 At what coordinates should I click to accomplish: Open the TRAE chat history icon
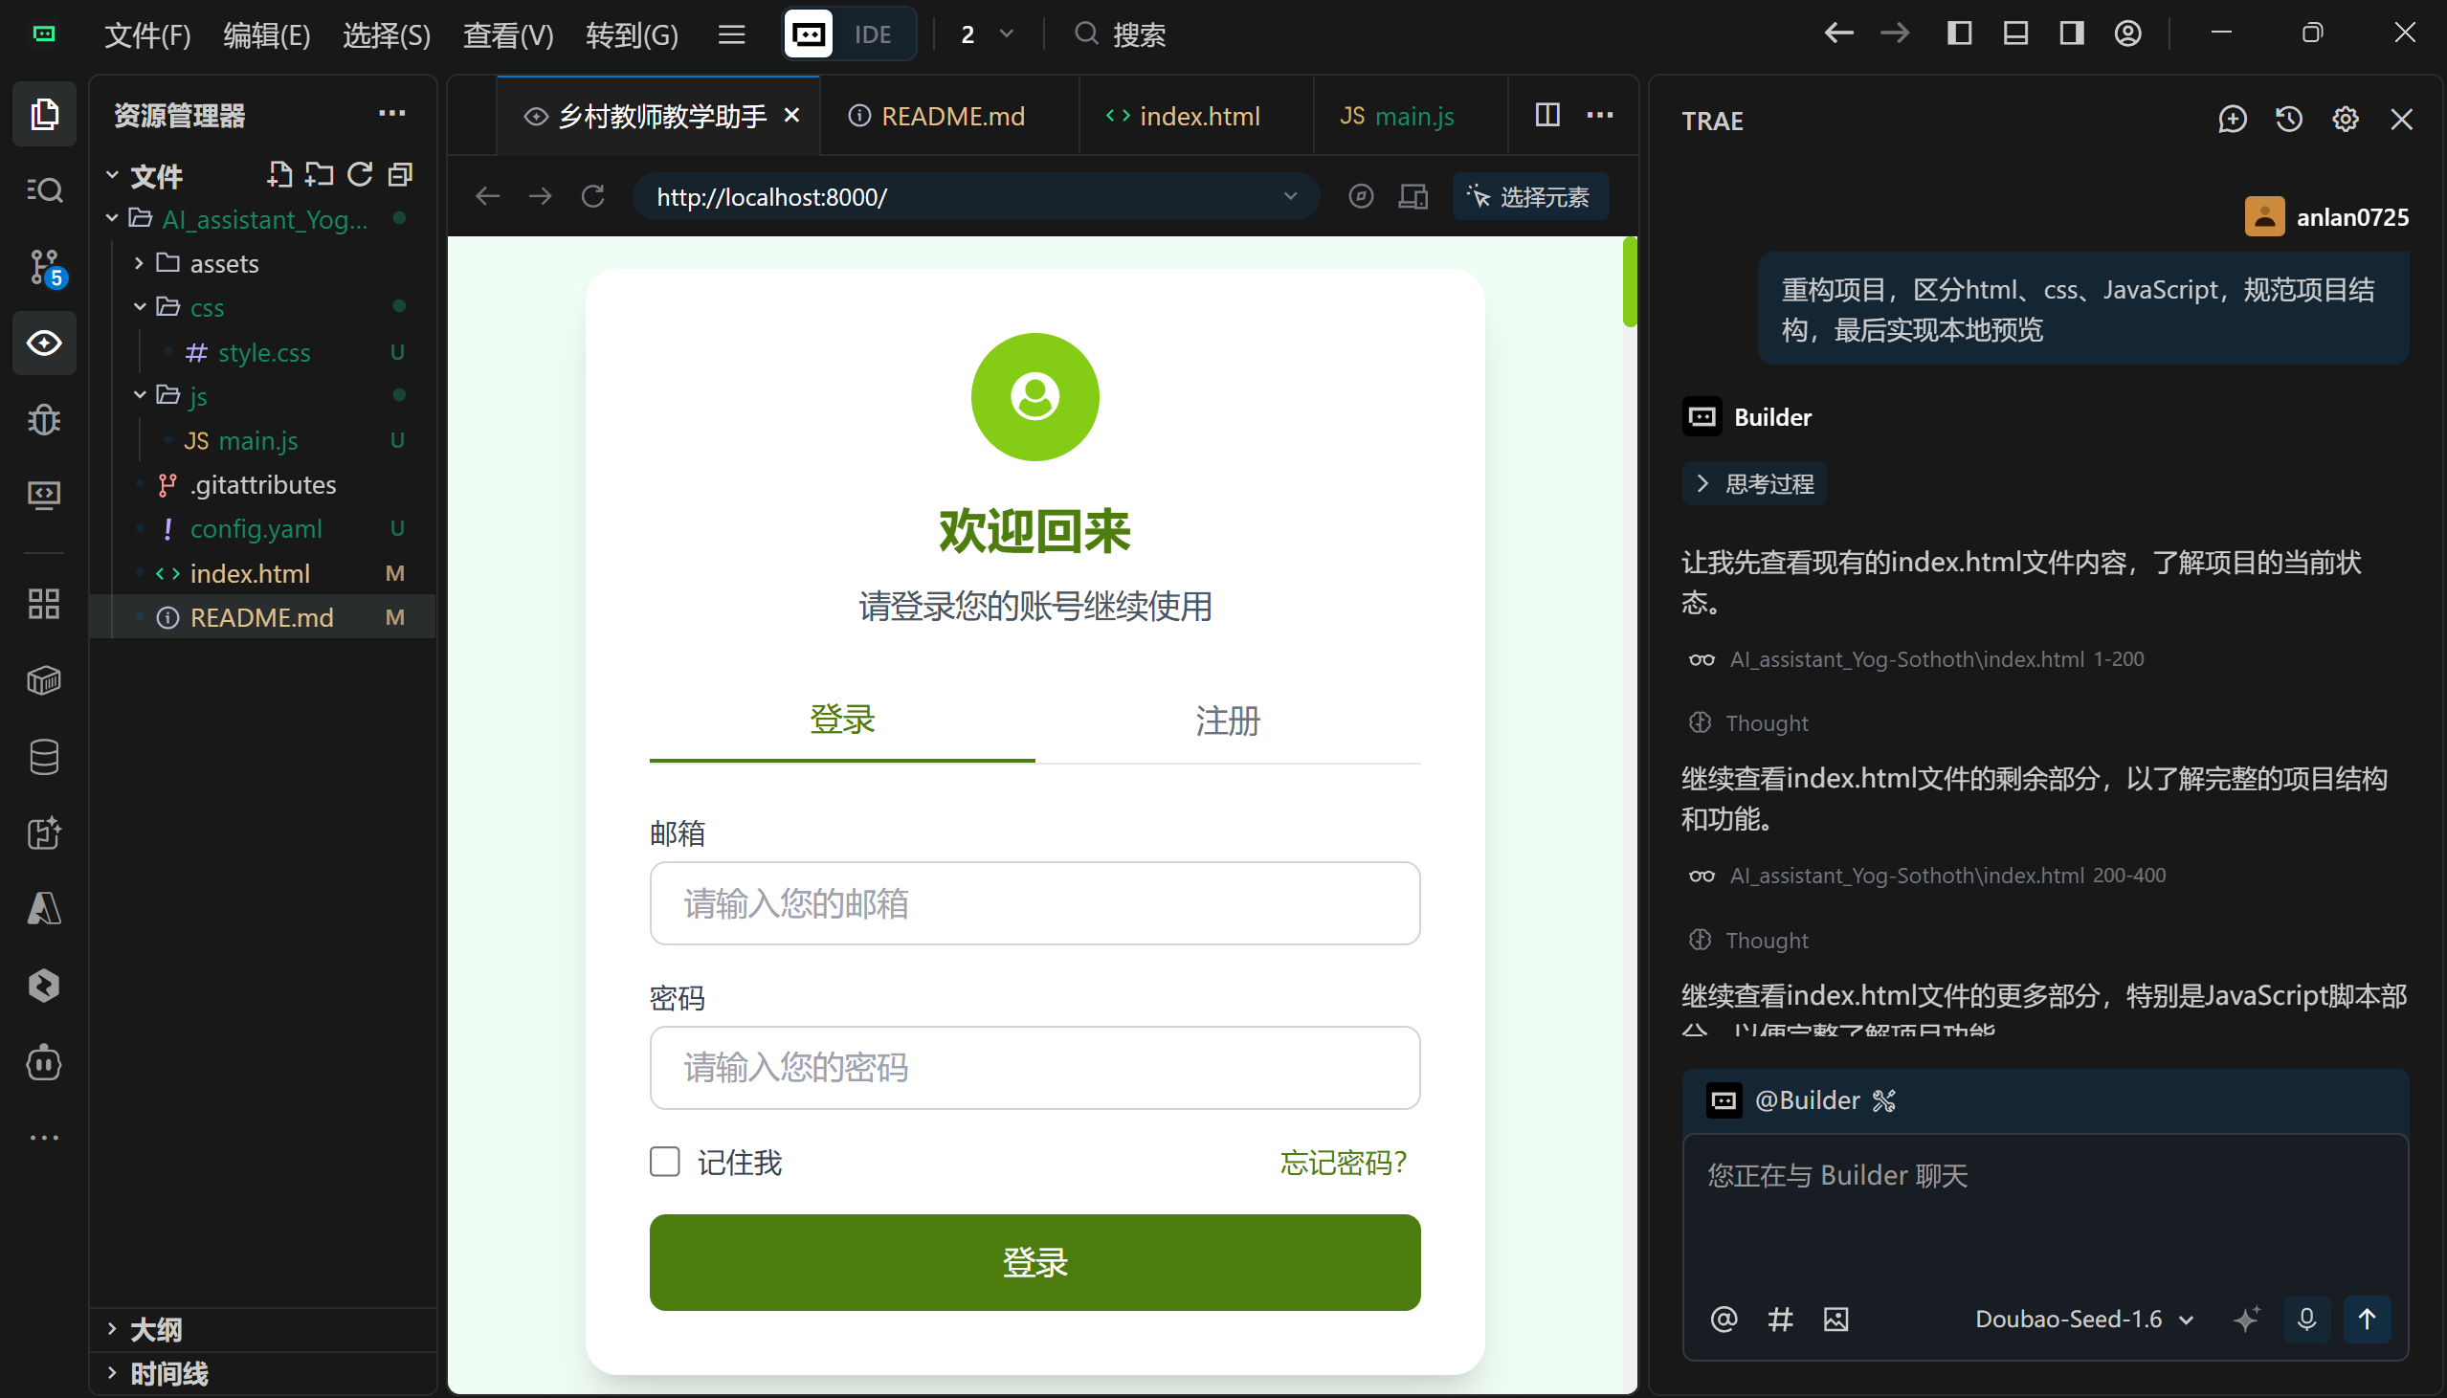(x=2288, y=119)
